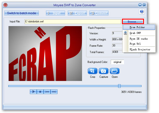Go to step 1 Input

coord(56,13)
